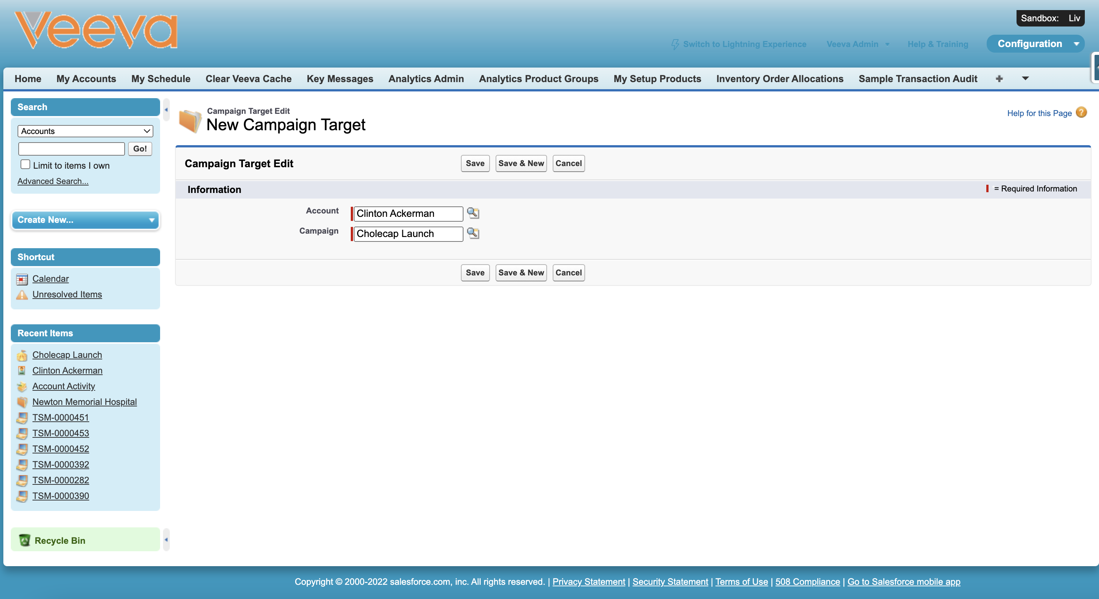The width and height of the screenshot is (1099, 599).
Task: Click the Recycle Bin icon
Action: (25, 540)
